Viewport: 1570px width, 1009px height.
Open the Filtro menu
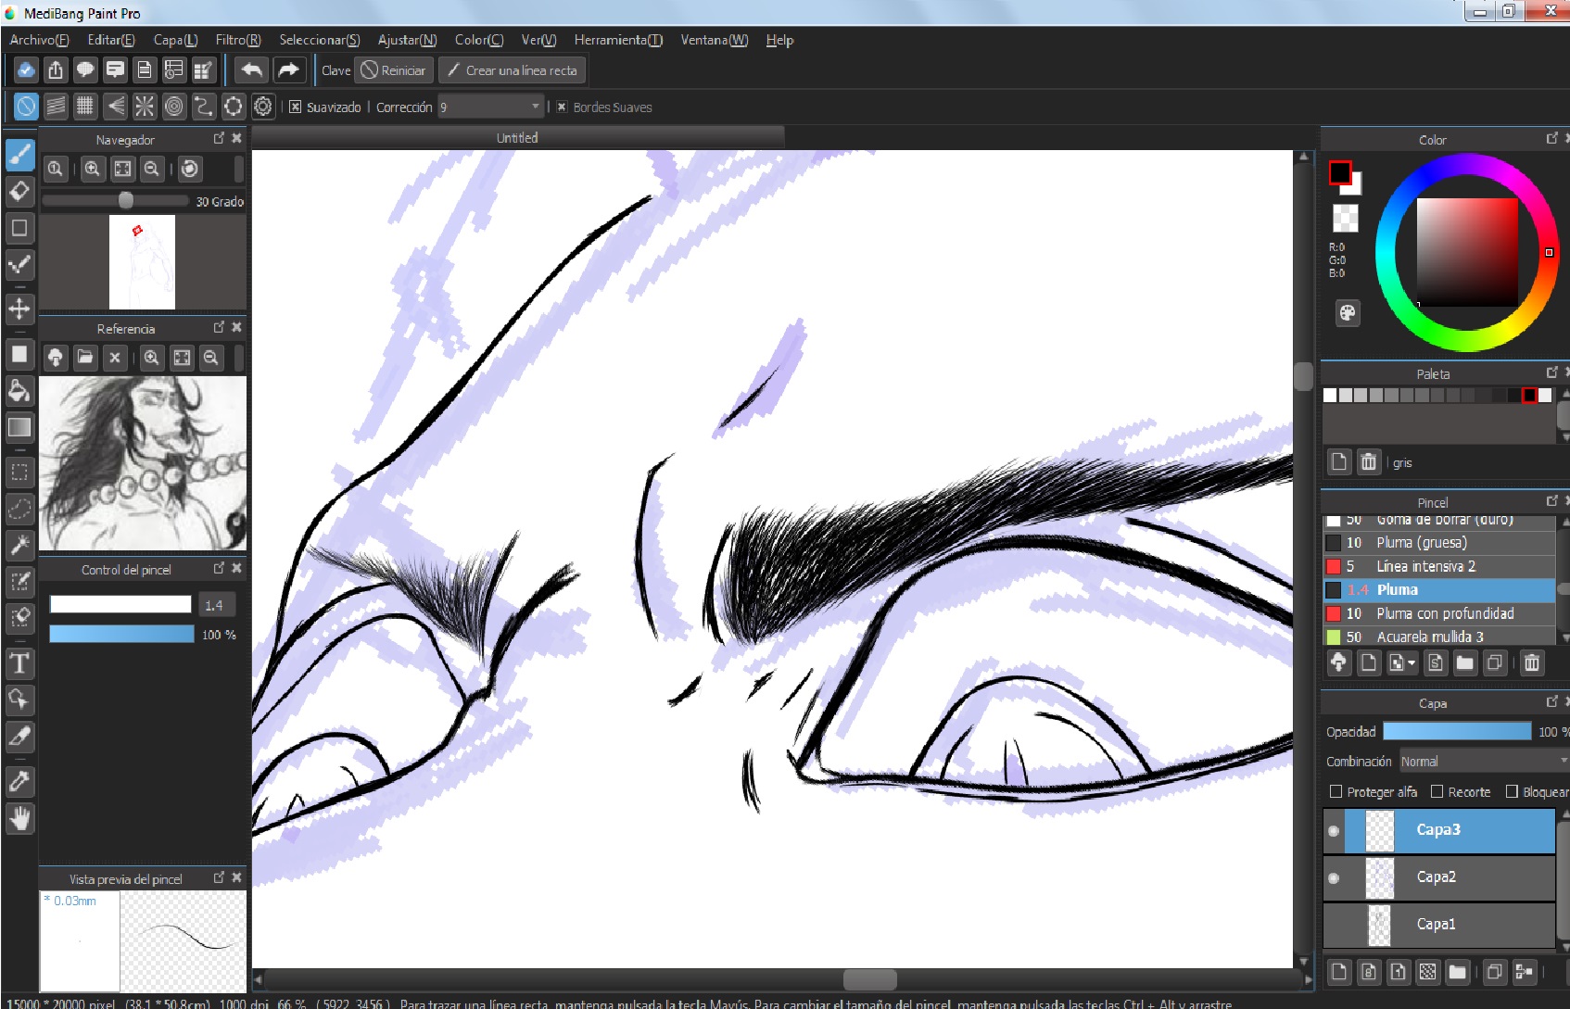[x=238, y=40]
